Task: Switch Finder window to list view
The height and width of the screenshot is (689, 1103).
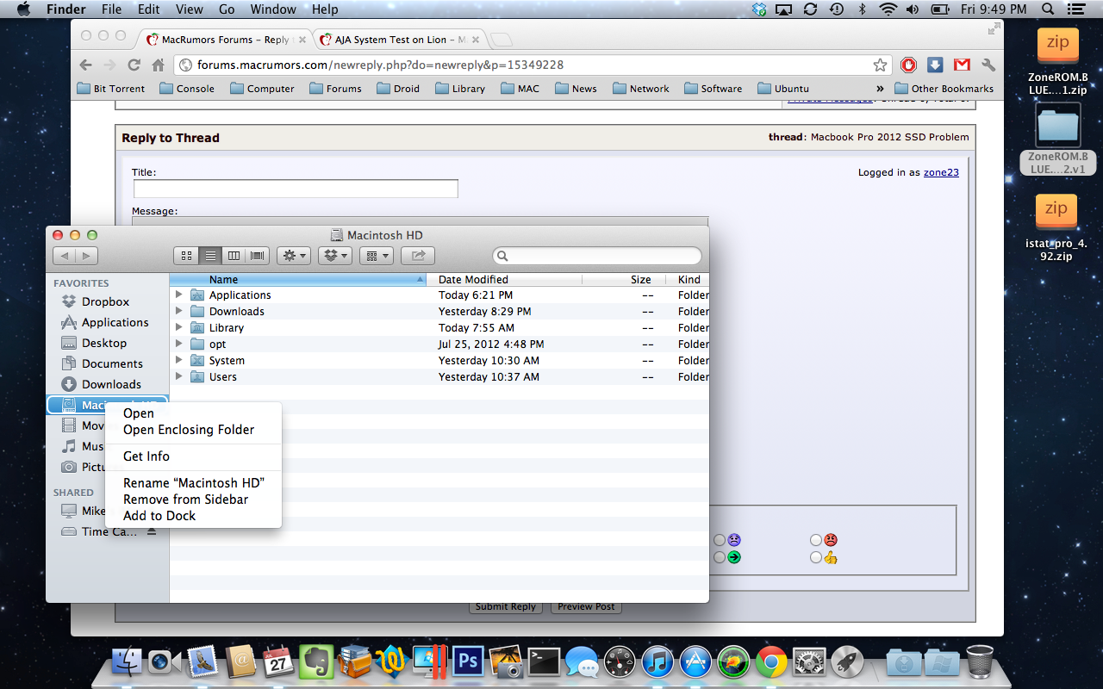Action: coord(210,256)
